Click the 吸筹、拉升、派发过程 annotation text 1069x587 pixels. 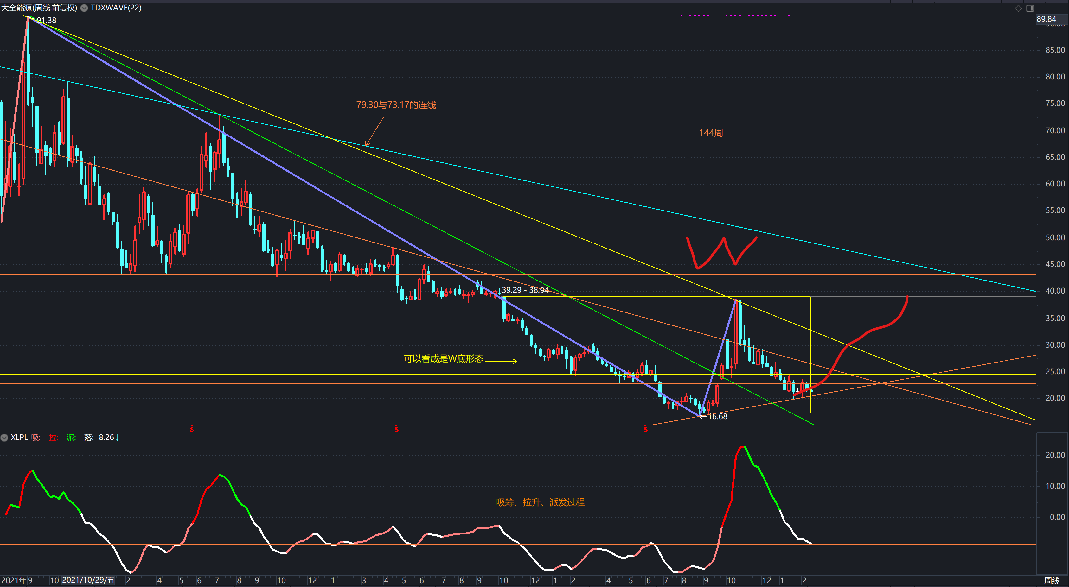click(540, 502)
